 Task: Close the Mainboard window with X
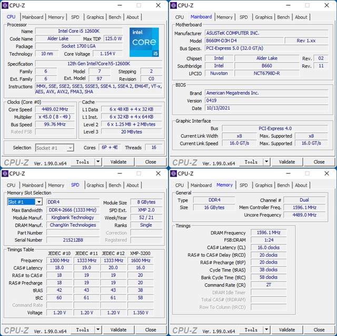(326, 5)
